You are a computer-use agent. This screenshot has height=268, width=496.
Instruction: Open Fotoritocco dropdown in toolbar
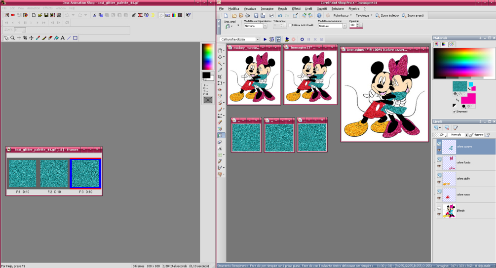351,15
